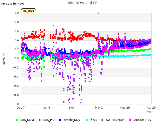The height and width of the screenshot is (125, 167).
Task: Click the magenta Apogee NDVI legend swatch
Action: click(x=130, y=120)
